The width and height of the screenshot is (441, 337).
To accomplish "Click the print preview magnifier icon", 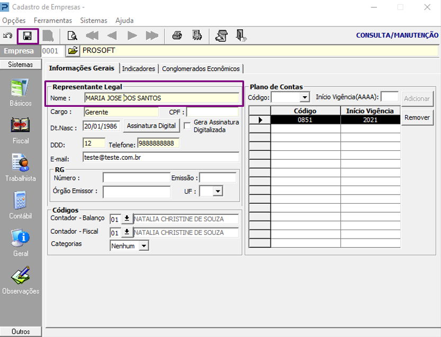I will point(72,36).
